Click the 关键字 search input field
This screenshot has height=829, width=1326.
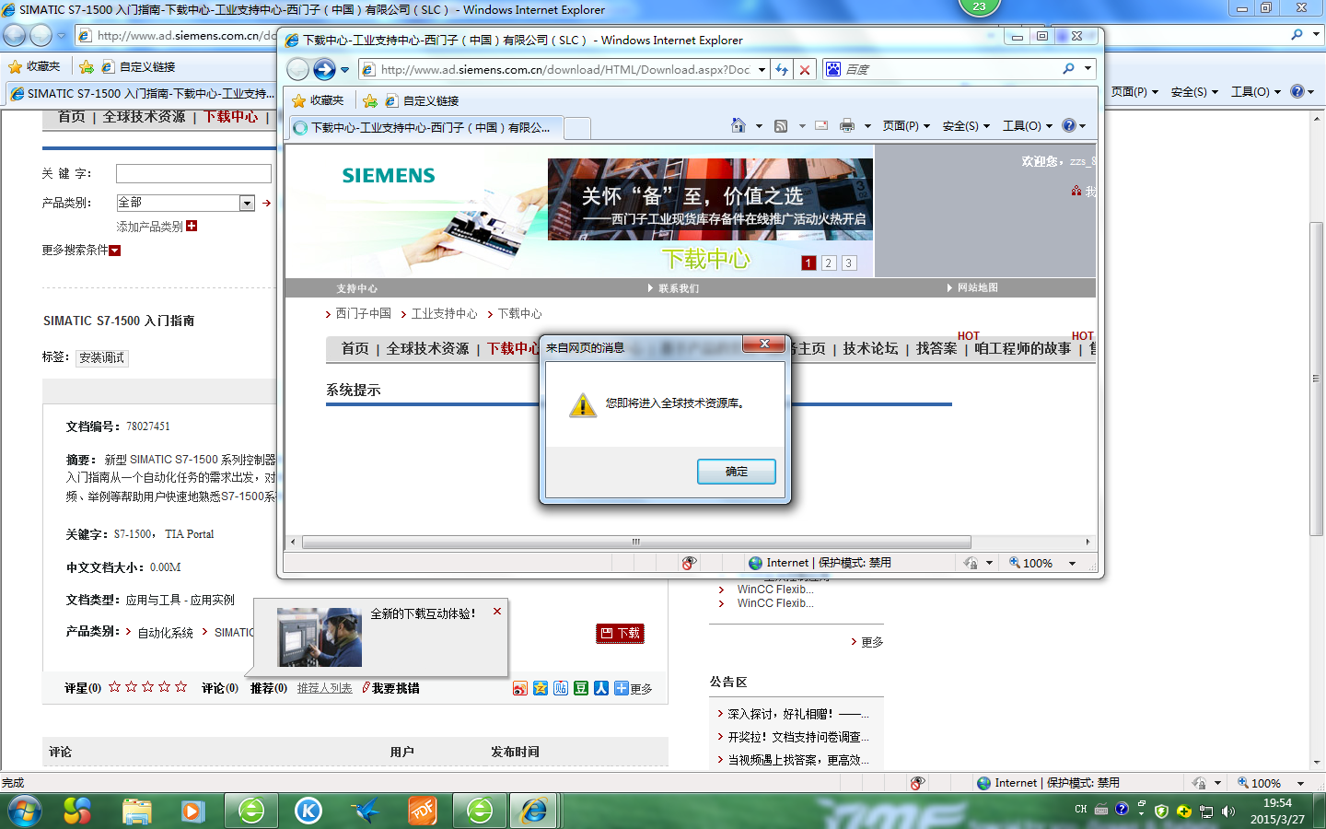coord(193,173)
